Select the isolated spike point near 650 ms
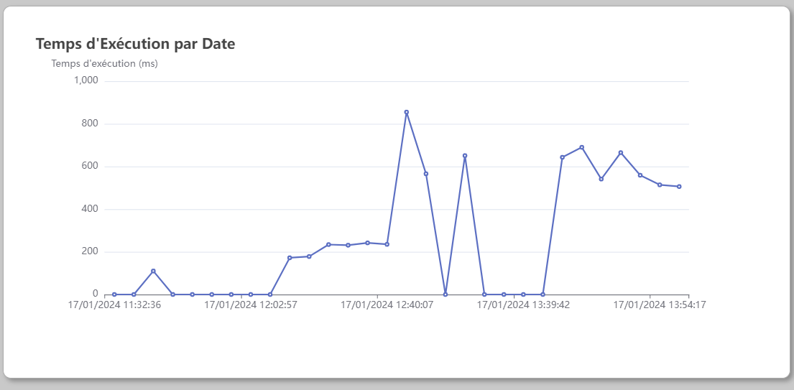 click(x=465, y=155)
